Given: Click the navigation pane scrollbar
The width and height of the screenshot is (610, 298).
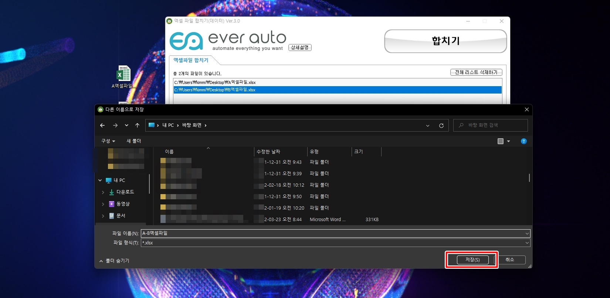Looking at the screenshot, I should [x=149, y=184].
